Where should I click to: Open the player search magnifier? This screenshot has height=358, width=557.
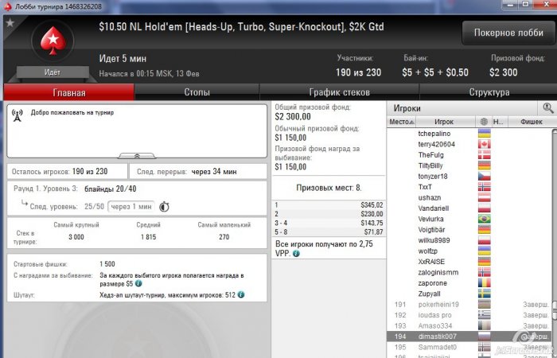tap(547, 108)
